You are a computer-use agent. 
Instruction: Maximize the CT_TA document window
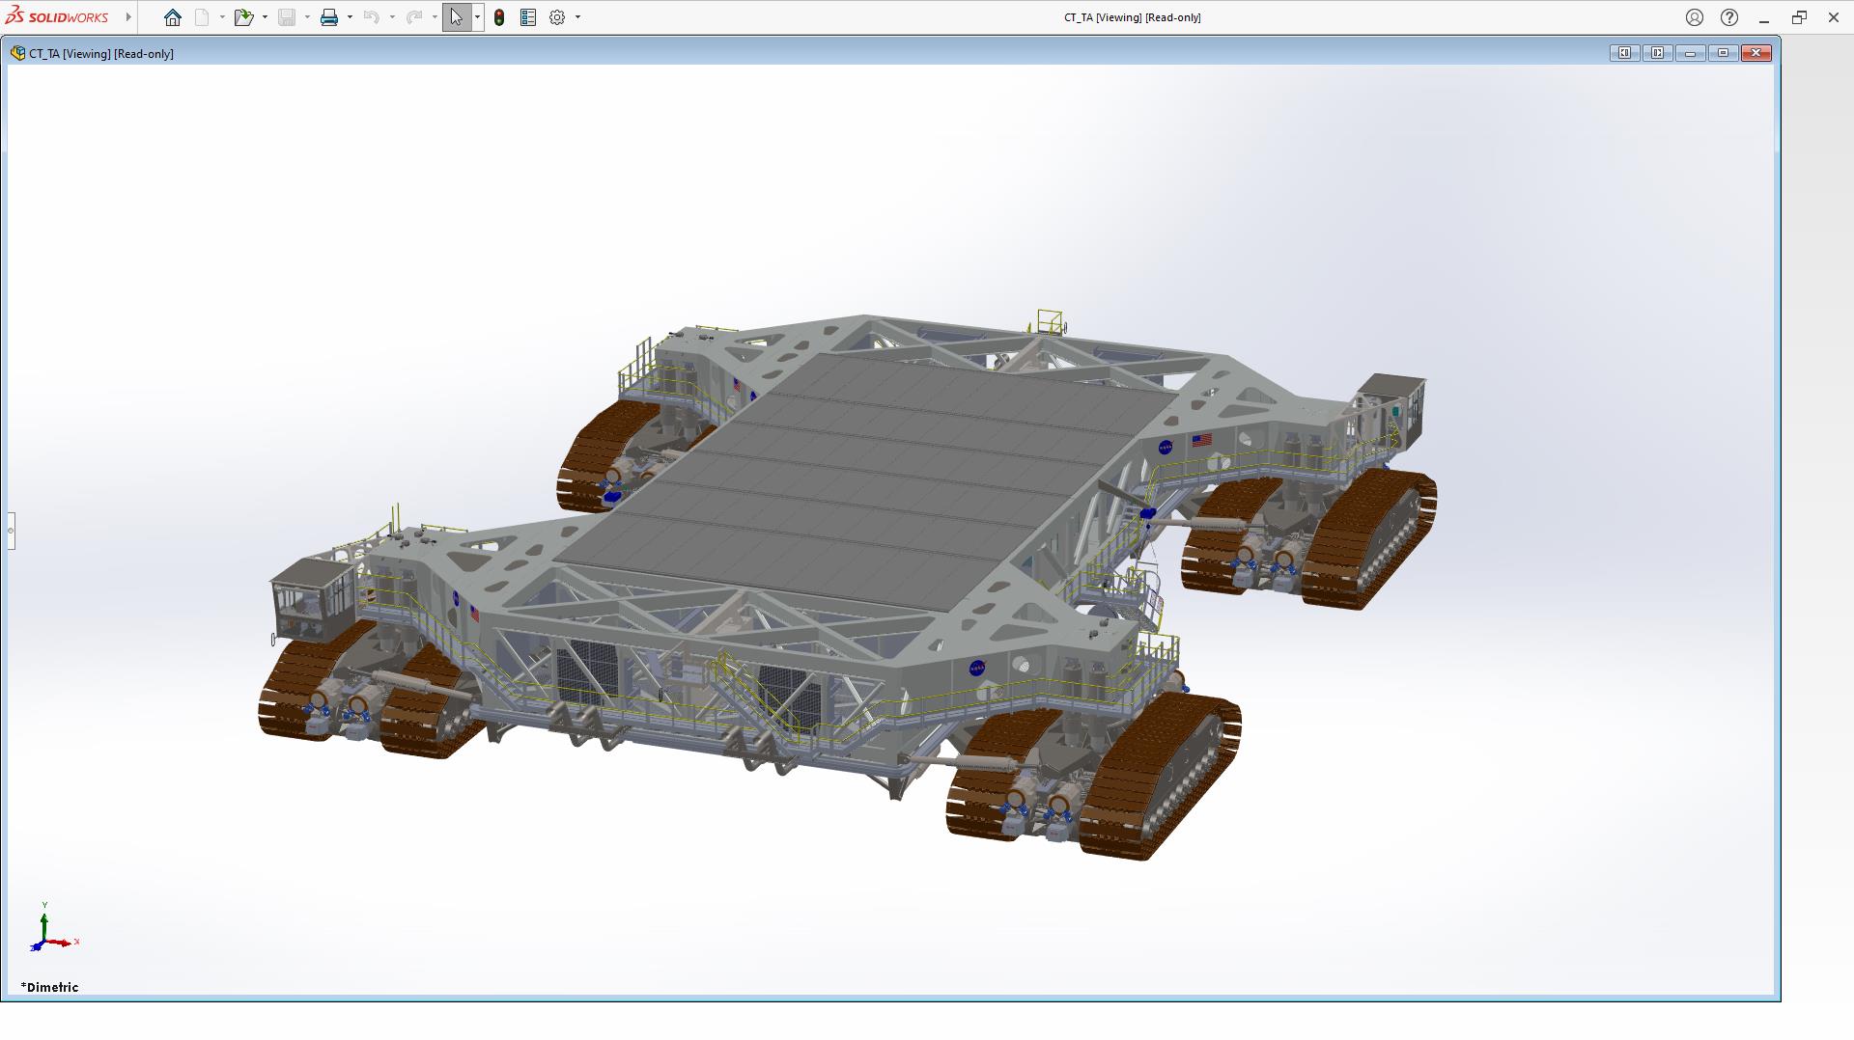pyautogui.click(x=1723, y=53)
